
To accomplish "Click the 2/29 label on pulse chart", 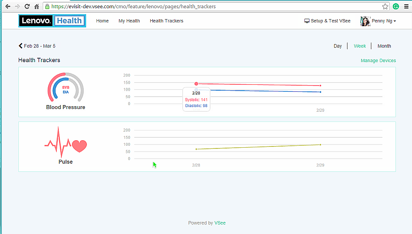I will click(320, 165).
